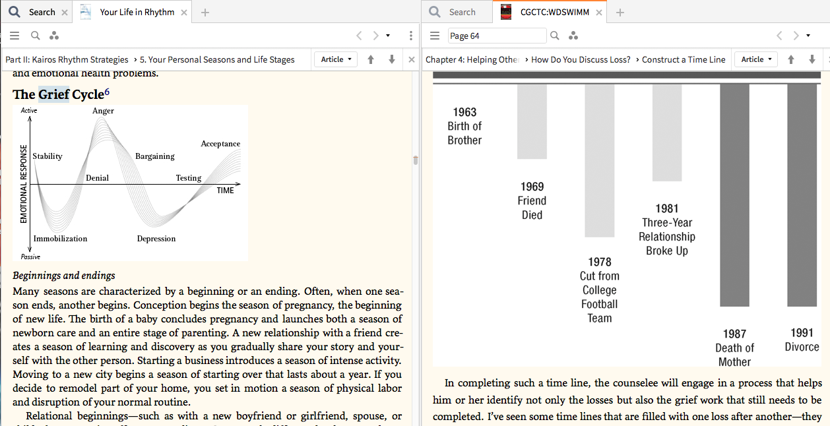The width and height of the screenshot is (830, 426).
Task: Open left panel history dropdown arrow
Action: pos(388,36)
